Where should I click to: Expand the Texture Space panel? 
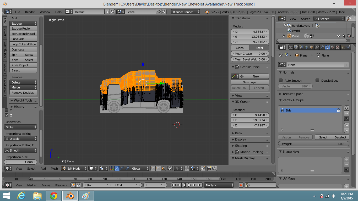293,94
